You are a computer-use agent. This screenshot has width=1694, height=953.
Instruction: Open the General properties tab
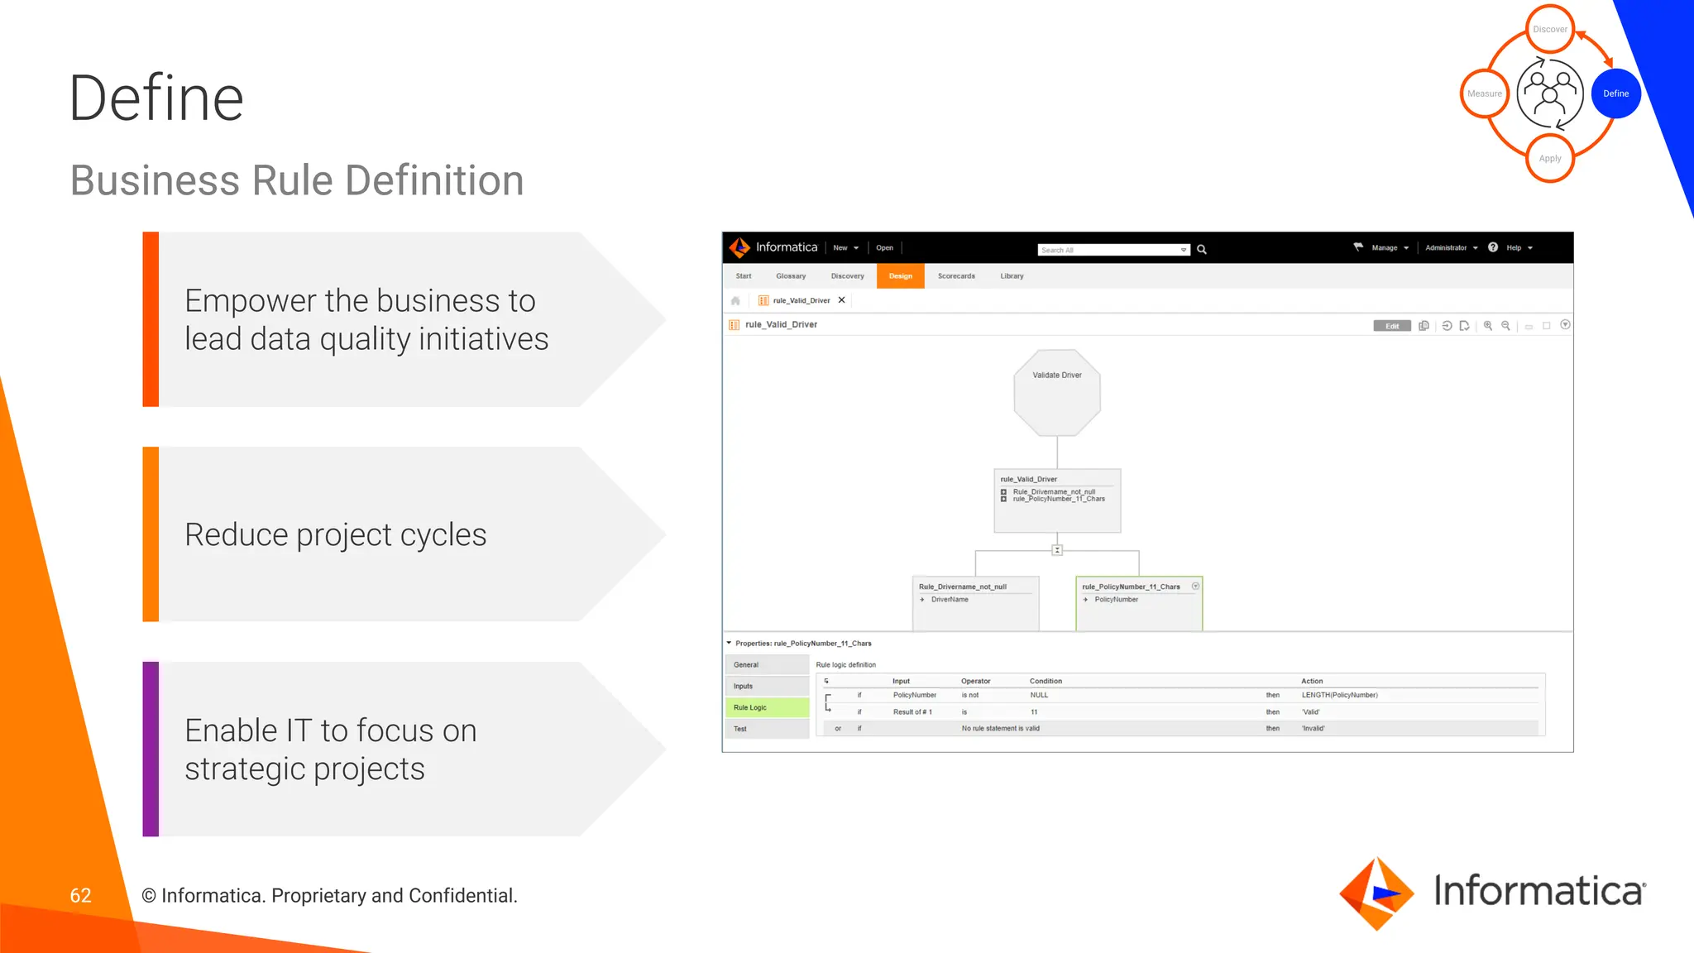pyautogui.click(x=768, y=664)
